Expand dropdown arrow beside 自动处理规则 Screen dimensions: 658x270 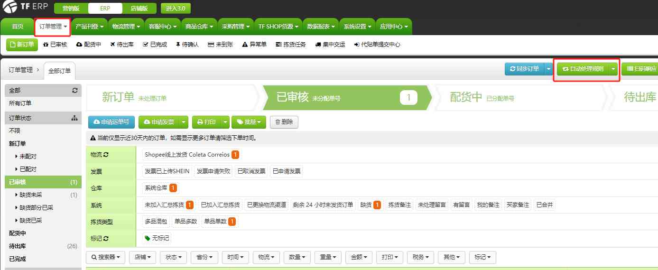[x=613, y=69]
